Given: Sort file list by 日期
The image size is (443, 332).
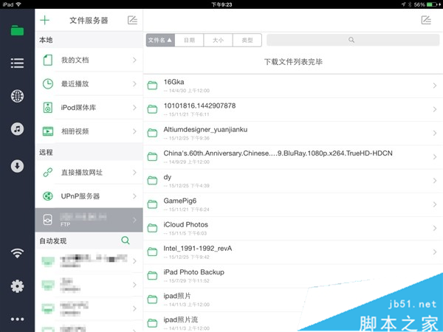Looking at the screenshot, I should (x=189, y=40).
